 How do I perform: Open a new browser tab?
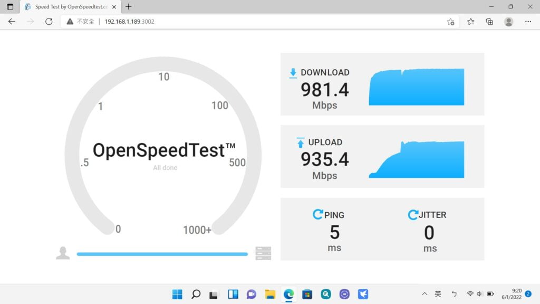129,6
